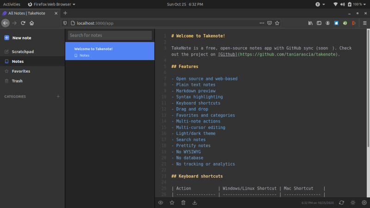370x208 pixels.
Task: Open the Trash section
Action: pos(32,81)
